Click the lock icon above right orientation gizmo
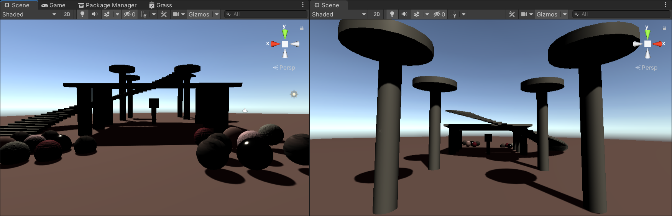The height and width of the screenshot is (216, 672). point(664,28)
